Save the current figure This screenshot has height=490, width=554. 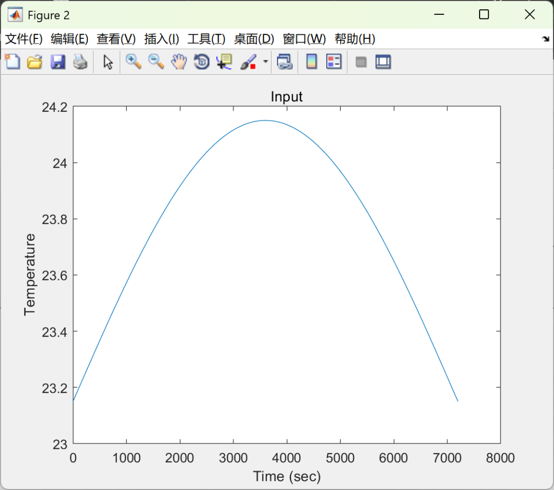coord(57,62)
